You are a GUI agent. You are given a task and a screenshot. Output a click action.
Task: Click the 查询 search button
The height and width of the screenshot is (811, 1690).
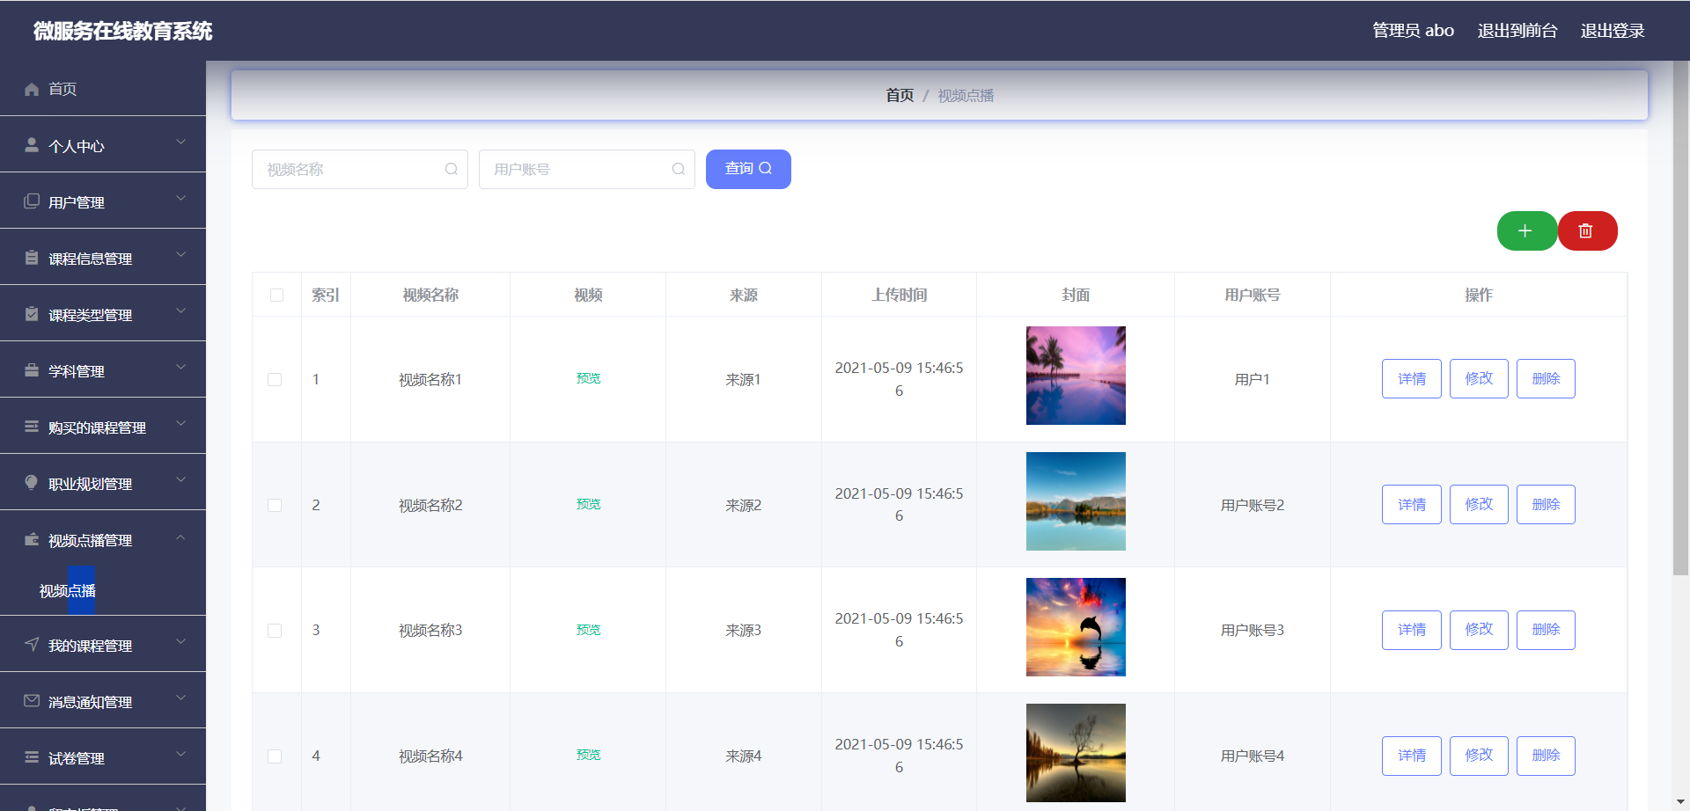click(747, 169)
